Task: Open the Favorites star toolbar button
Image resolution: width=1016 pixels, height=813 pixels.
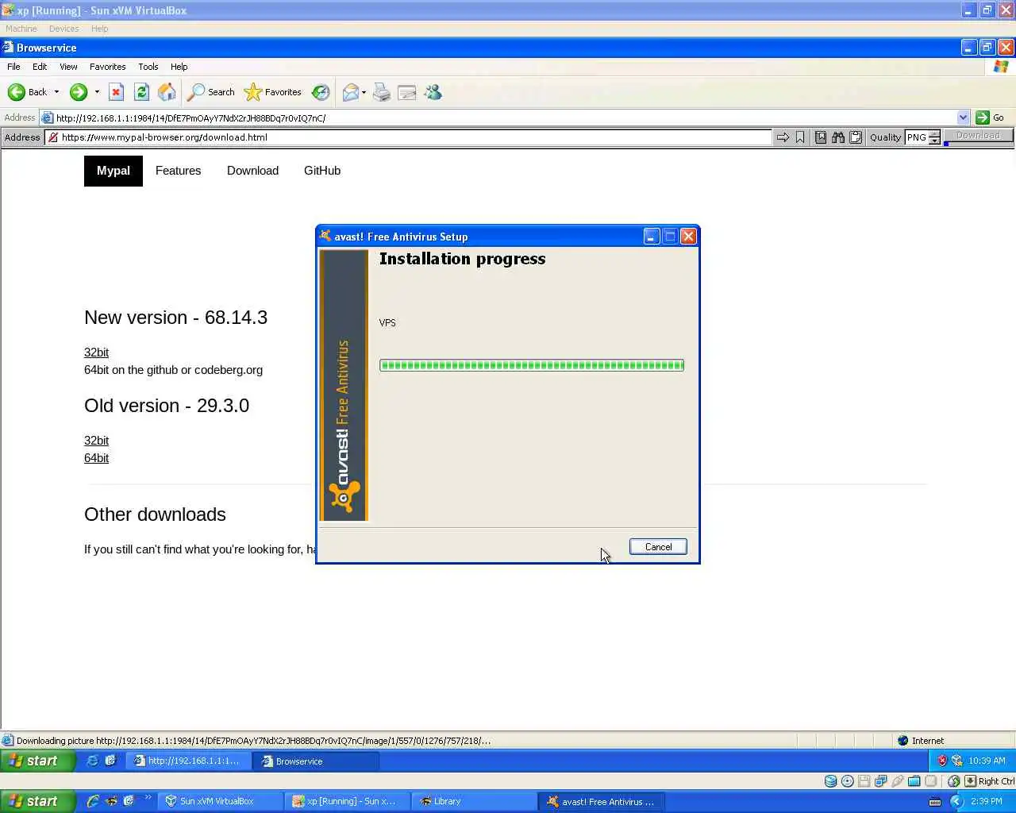Action: coord(273,92)
